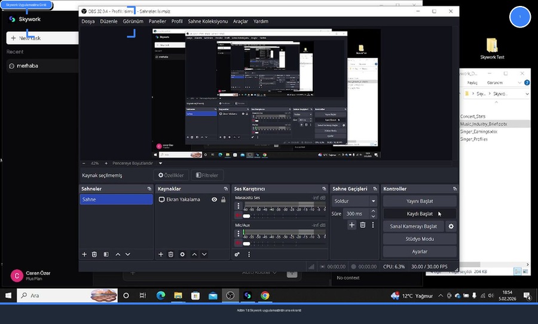Open Google Chrome from the taskbar
The width and height of the screenshot is (538, 324).
coord(264,295)
